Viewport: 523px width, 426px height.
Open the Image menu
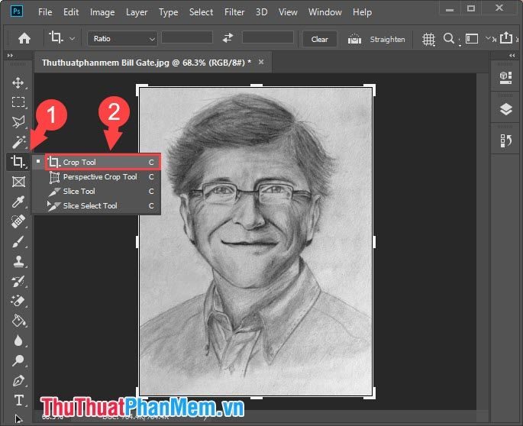[x=102, y=12]
